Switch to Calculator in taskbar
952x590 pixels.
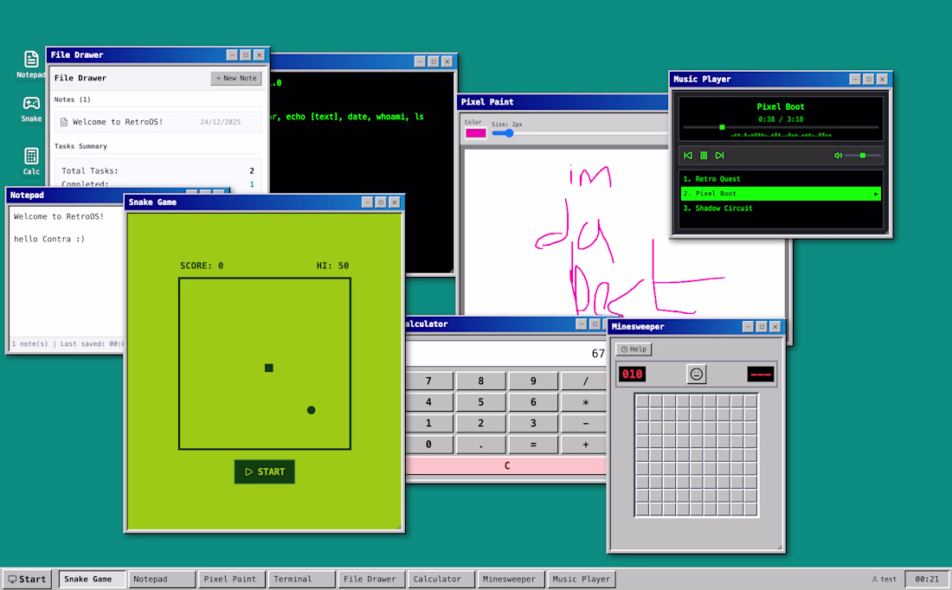(x=441, y=579)
